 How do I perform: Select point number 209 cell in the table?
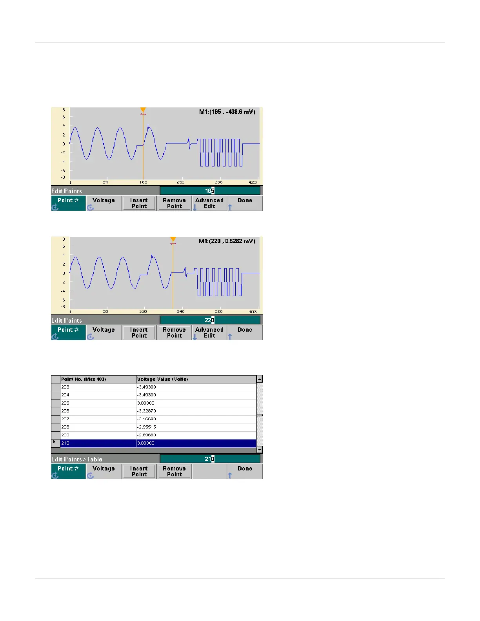tap(98, 435)
